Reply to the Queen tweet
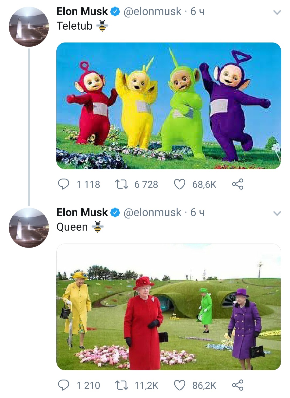Viewport: 290px width, 398px height. coord(64,385)
